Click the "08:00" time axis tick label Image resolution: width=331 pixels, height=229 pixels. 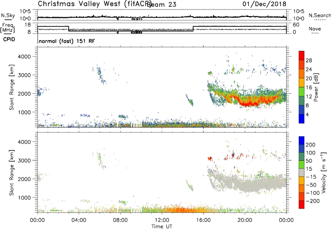(120, 220)
